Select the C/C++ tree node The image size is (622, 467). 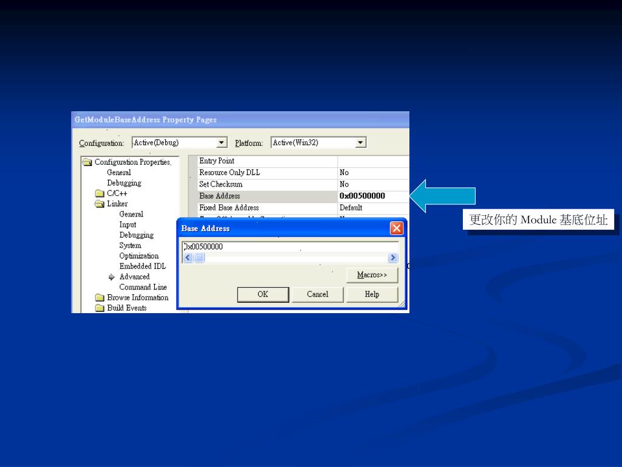(117, 193)
